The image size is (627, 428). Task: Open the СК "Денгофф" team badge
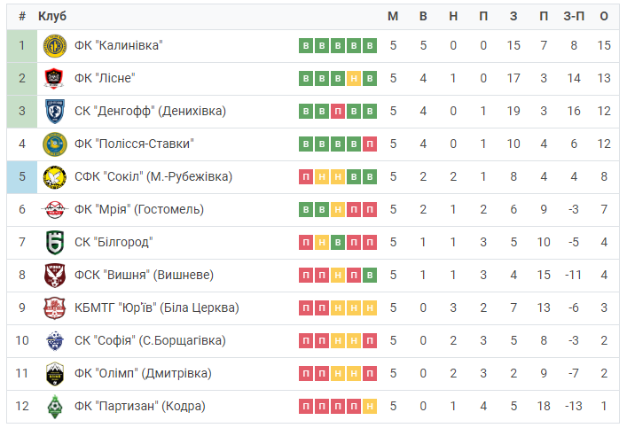[x=55, y=111]
